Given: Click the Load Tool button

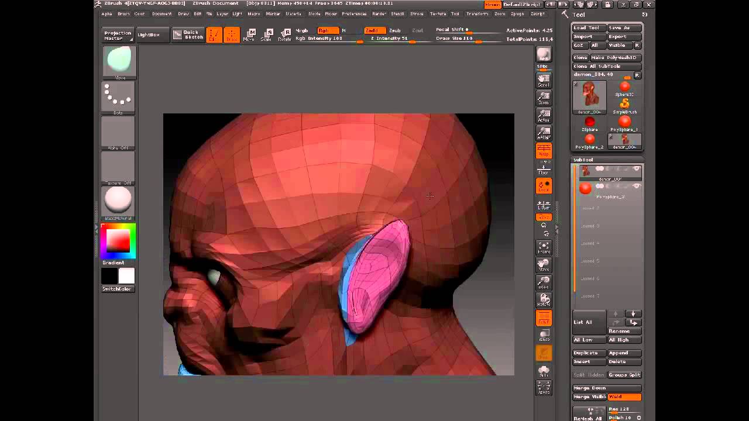Looking at the screenshot, I should pyautogui.click(x=589, y=28).
